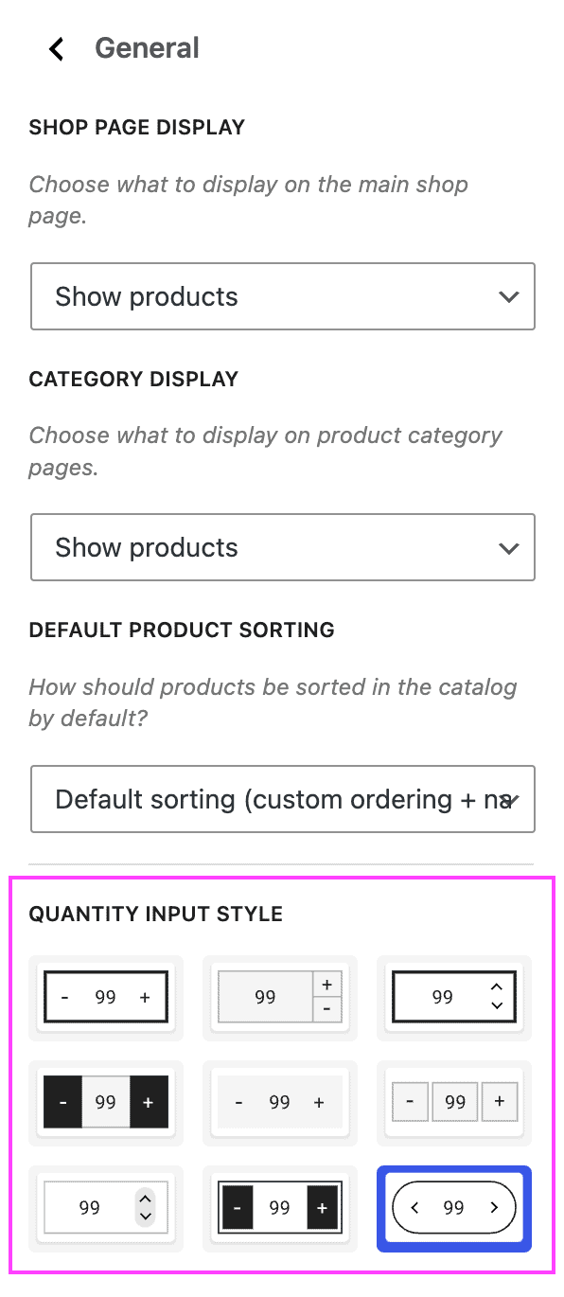Open the Category Display dropdown
The width and height of the screenshot is (564, 1297).
(282, 547)
